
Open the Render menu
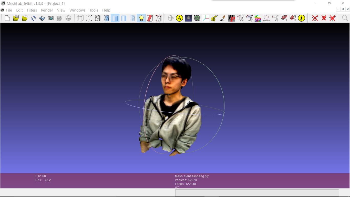tap(47, 10)
